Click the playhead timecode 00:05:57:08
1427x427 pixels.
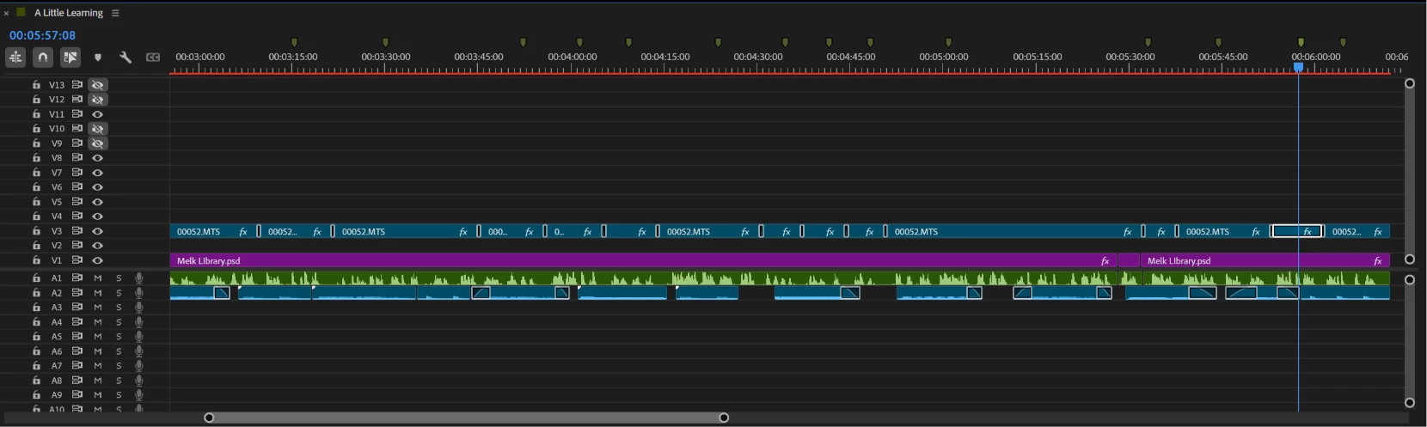tap(42, 35)
